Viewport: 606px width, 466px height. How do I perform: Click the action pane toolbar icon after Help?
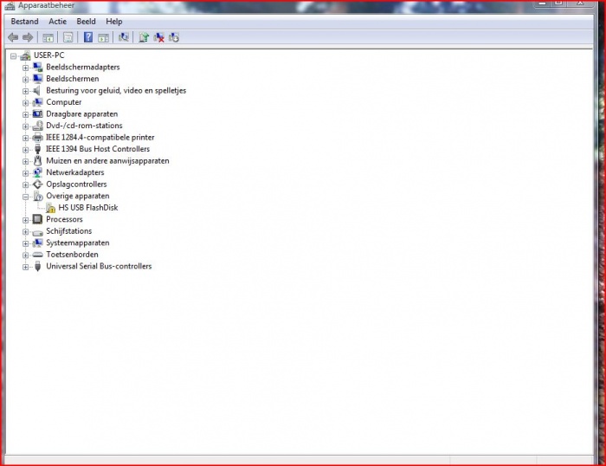(103, 37)
